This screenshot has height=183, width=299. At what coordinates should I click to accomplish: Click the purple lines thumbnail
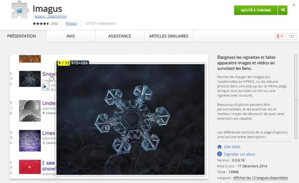pyautogui.click(x=30, y=141)
